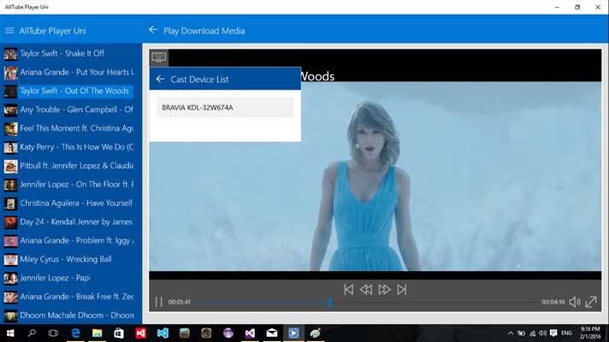Click the system volume tray icon

click(x=543, y=333)
